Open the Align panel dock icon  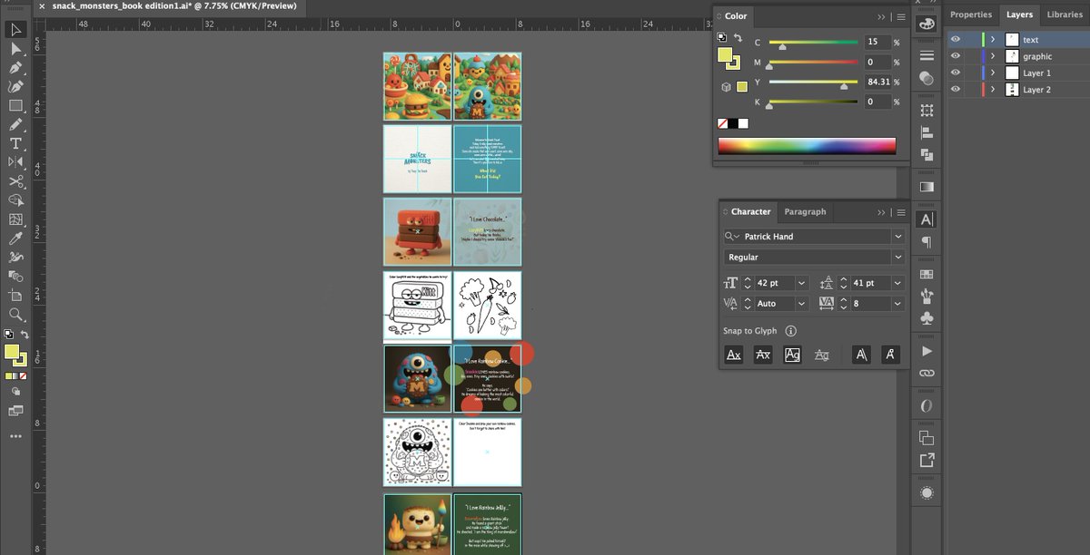tap(926, 134)
